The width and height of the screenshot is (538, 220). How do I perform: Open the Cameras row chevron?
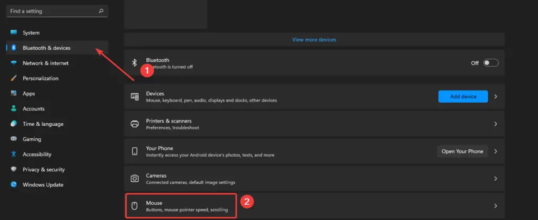click(495, 179)
